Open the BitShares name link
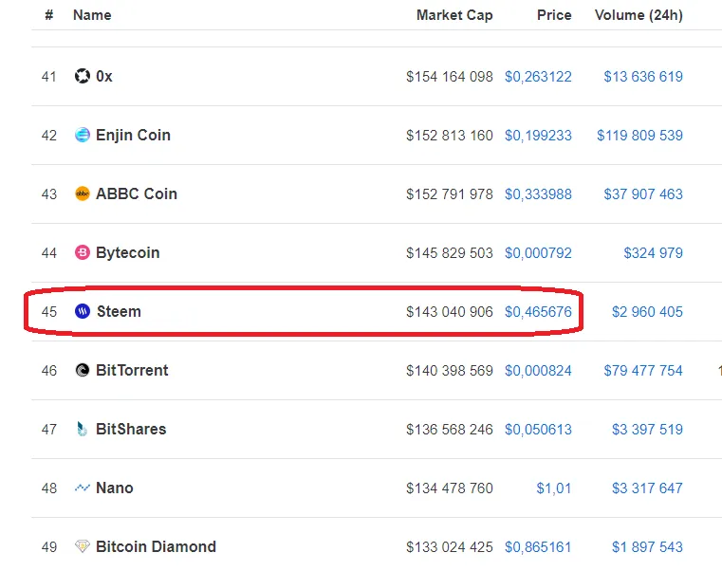This screenshot has height=571, width=722. coord(131,429)
